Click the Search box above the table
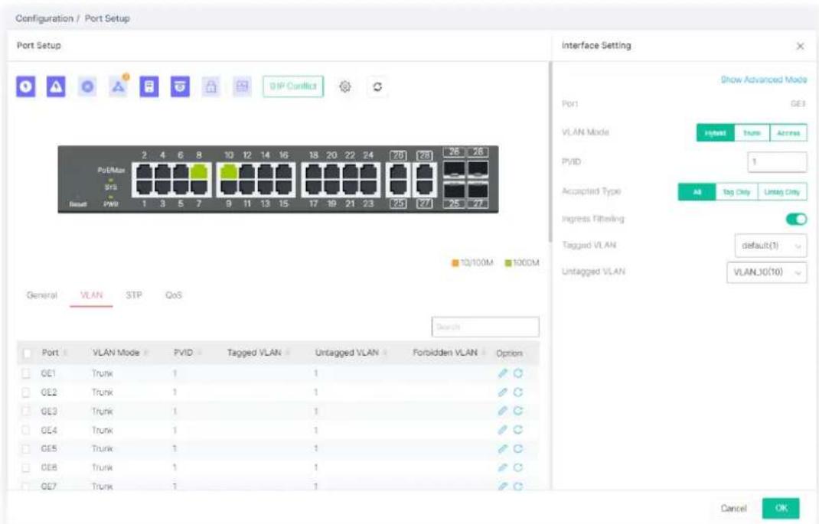Screen dimensions: 819x524 pos(485,327)
